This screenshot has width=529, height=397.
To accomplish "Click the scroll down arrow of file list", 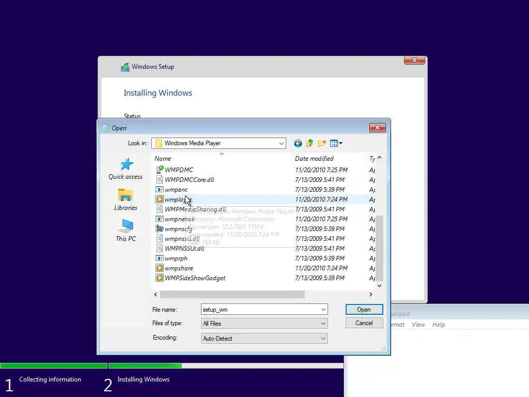I will point(380,285).
